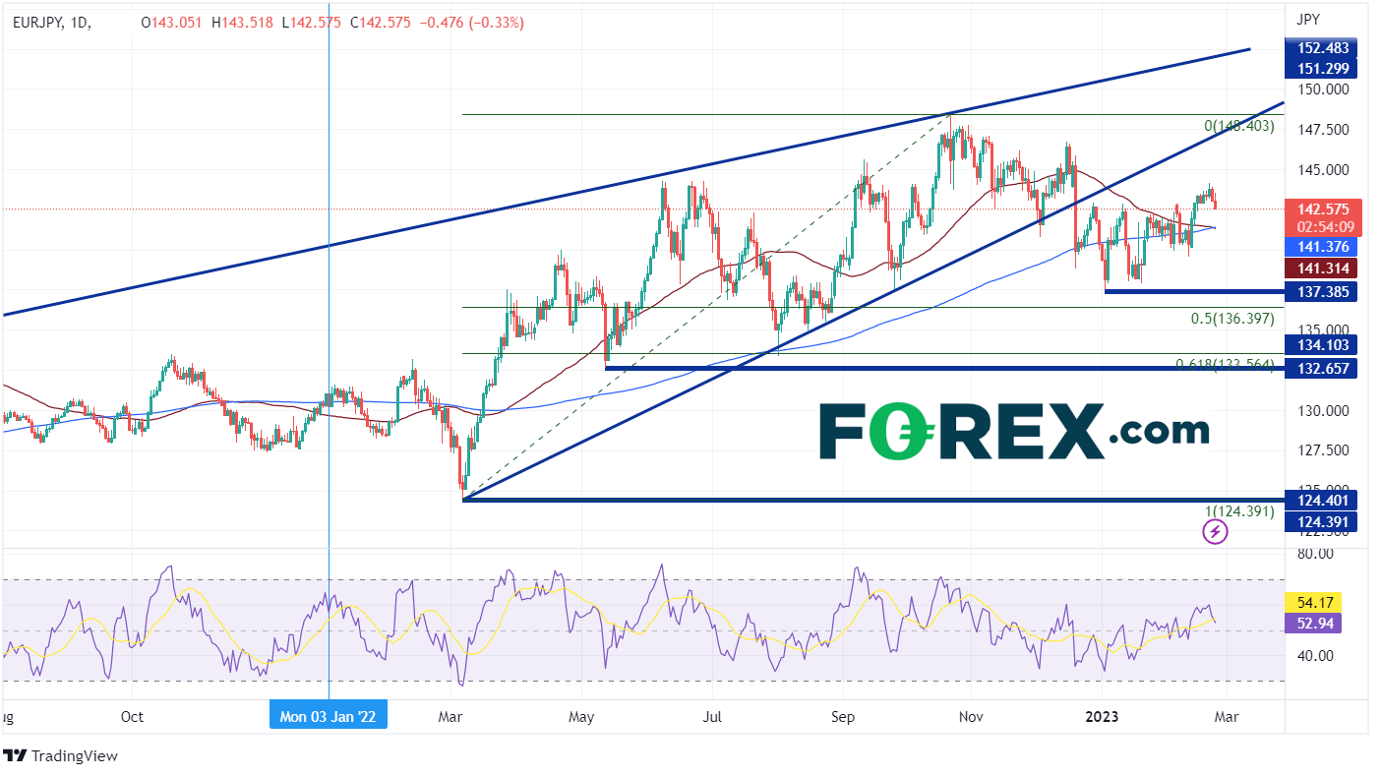
Task: Select the purple 52.94 RSI value label
Action: tap(1312, 622)
